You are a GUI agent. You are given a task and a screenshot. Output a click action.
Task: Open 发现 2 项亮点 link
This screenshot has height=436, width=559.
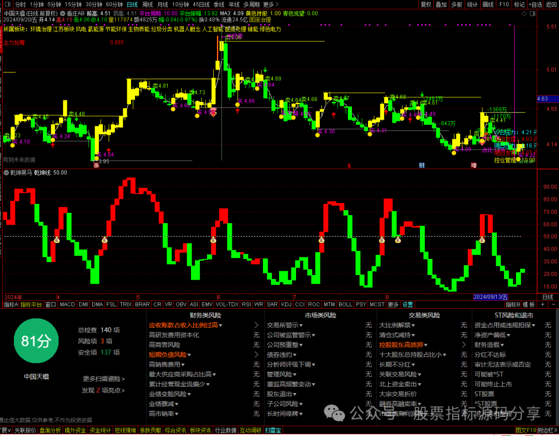pyautogui.click(x=104, y=390)
